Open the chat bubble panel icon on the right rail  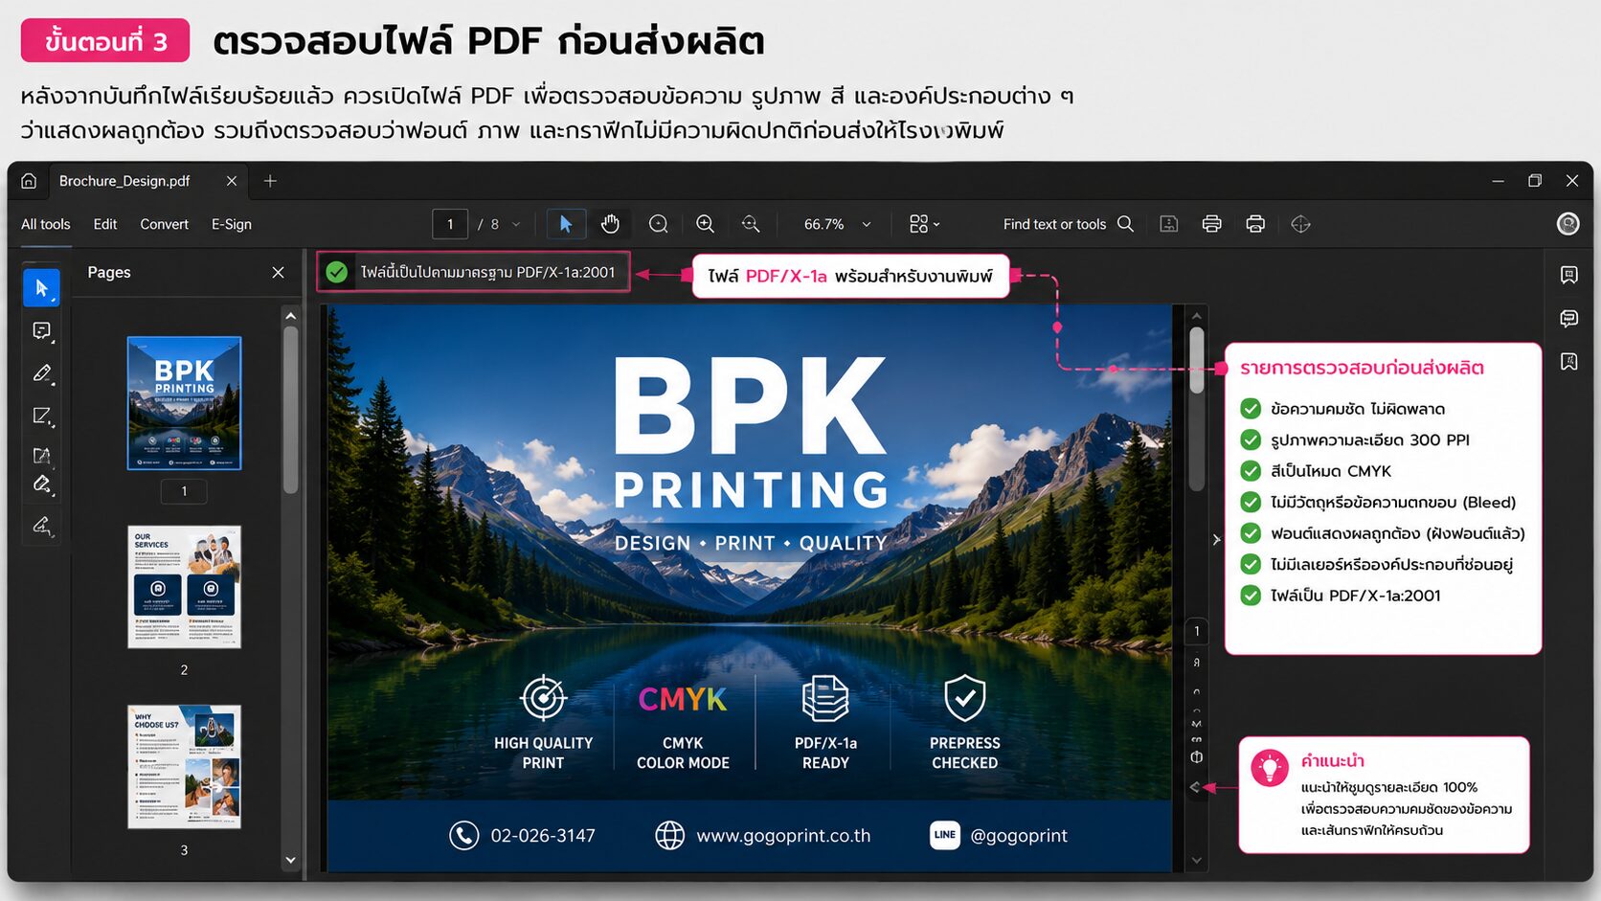pos(1568,319)
